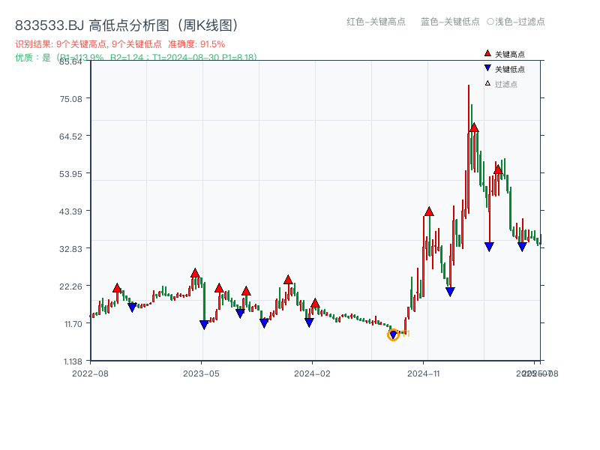The height and width of the screenshot is (450, 600).
Task: Click the chart title 833533.BJ 高低点分析图
Action: point(127,23)
